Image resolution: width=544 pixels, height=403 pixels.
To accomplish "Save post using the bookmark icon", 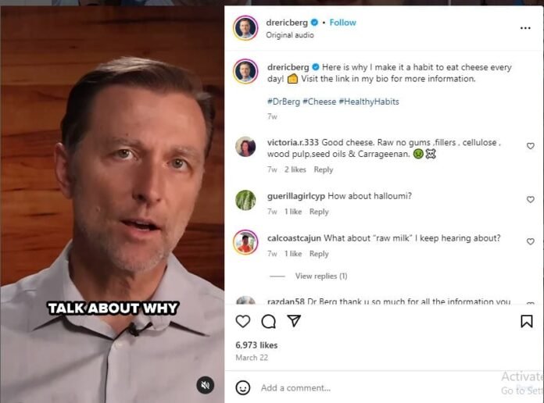I will (527, 321).
